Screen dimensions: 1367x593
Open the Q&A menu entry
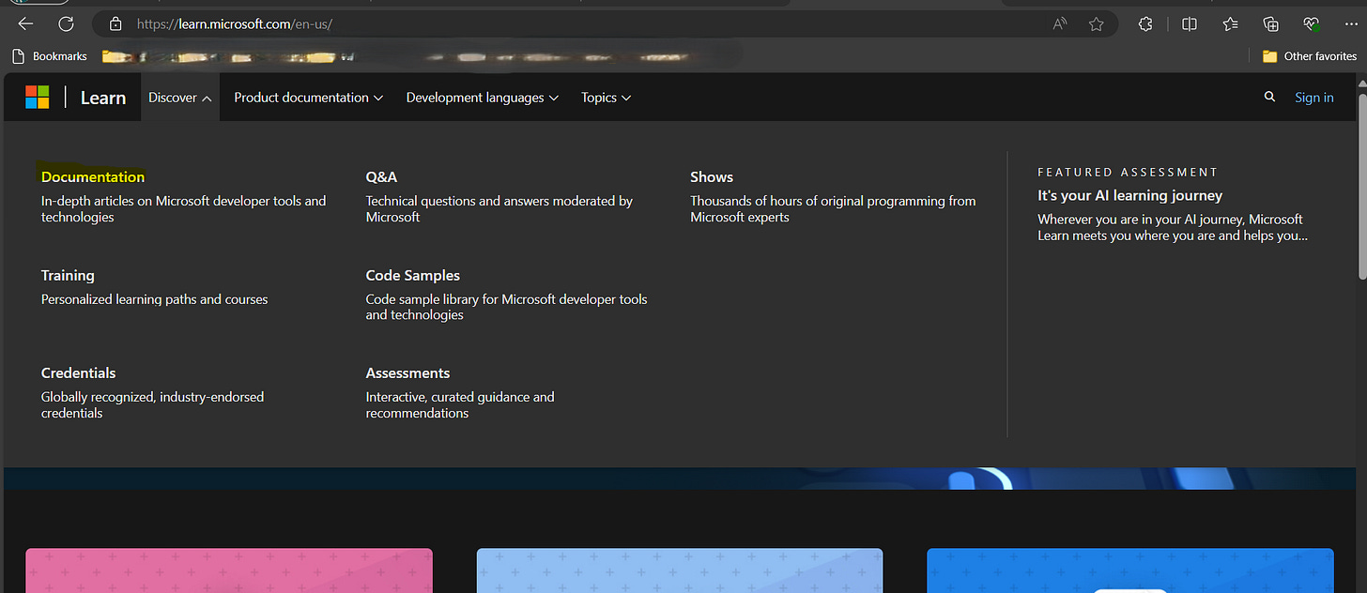[x=381, y=176]
